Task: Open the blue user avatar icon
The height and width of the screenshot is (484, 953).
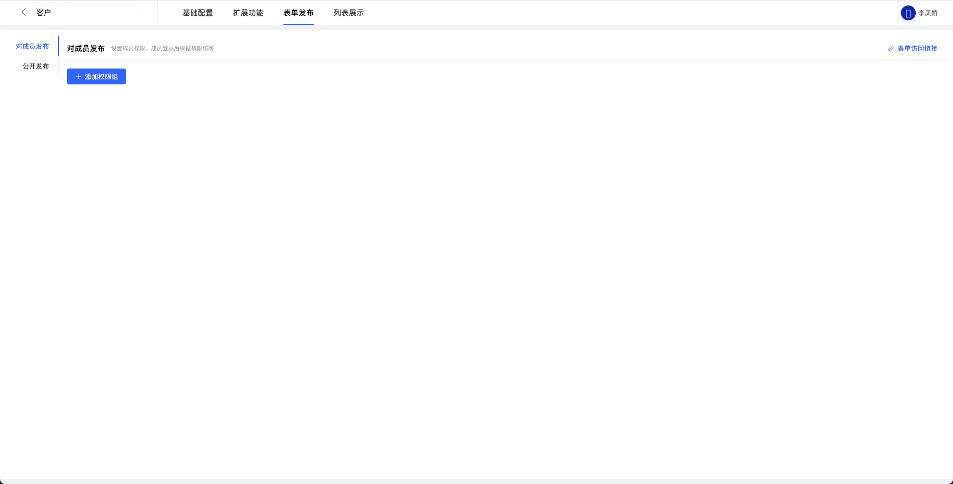Action: click(908, 13)
